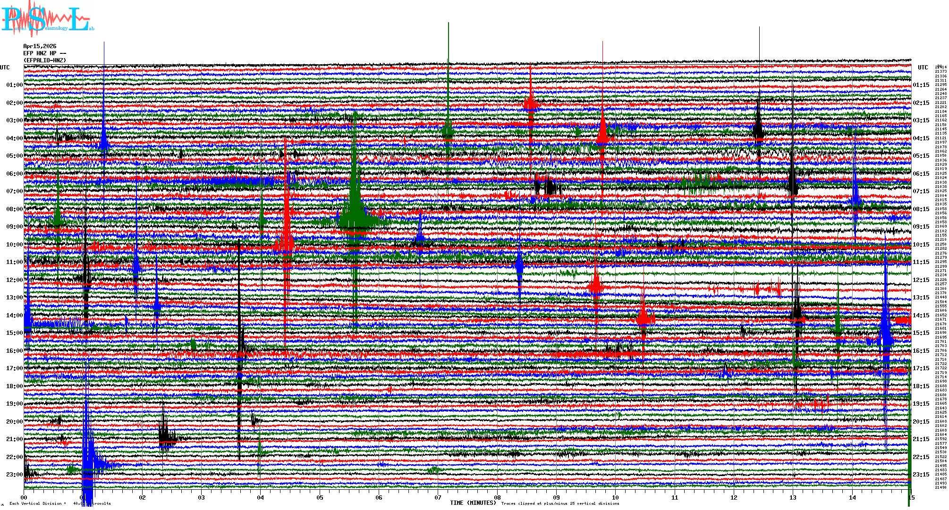Click the 14:00 hour marker on left axis

(x=14, y=315)
